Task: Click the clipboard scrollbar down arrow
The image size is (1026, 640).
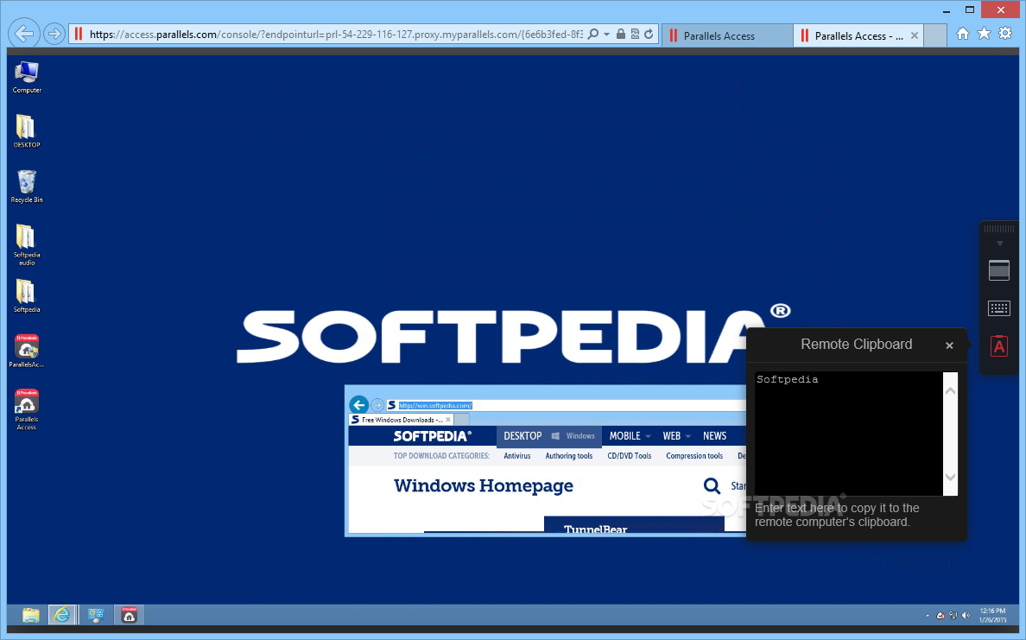Action: [x=950, y=477]
